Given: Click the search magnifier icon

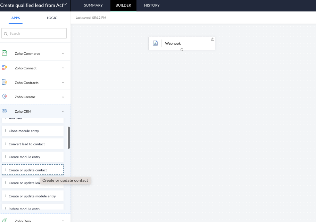Looking at the screenshot, I should pyautogui.click(x=6, y=34).
